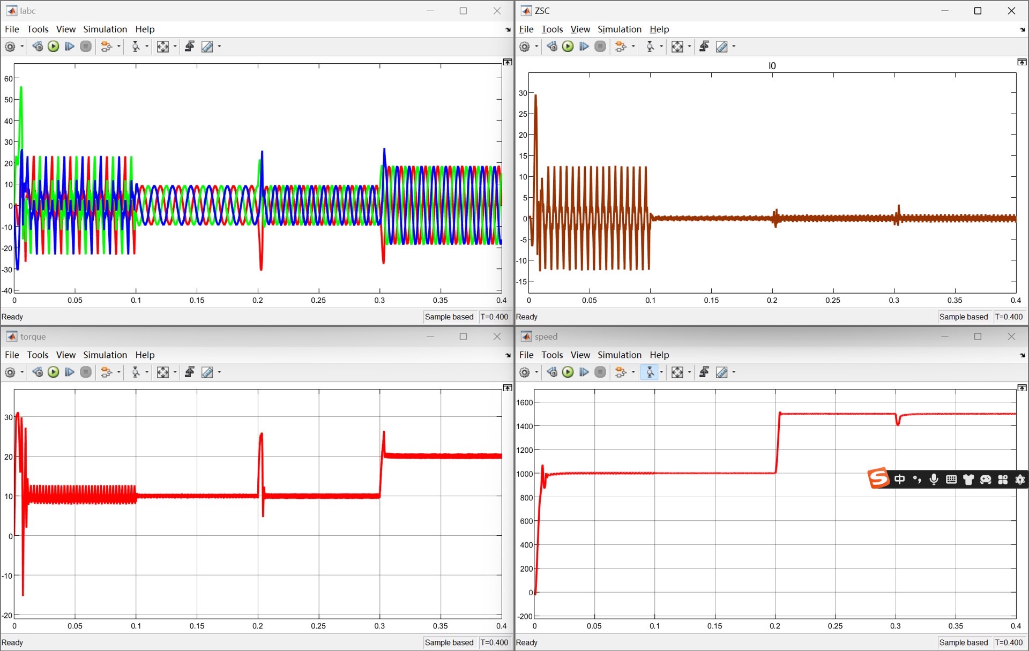Toggle Cursor Measurements ruler in Iabc scope

pyautogui.click(x=207, y=47)
